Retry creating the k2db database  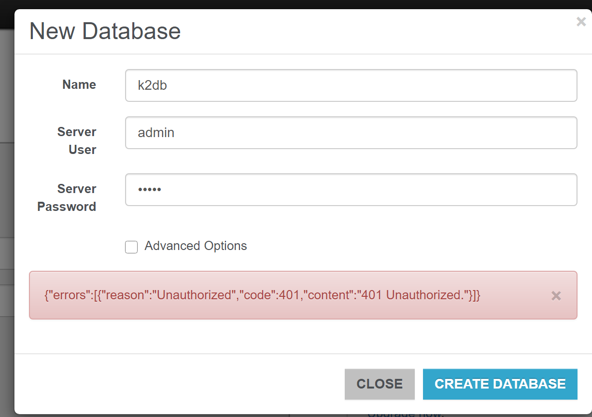click(x=500, y=384)
